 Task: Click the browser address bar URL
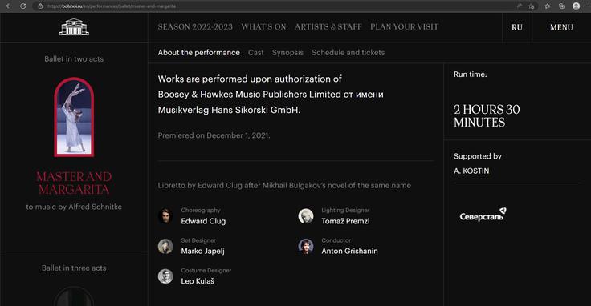pos(111,6)
